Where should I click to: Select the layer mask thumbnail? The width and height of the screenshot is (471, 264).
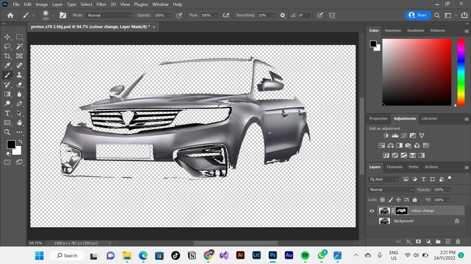(x=401, y=211)
